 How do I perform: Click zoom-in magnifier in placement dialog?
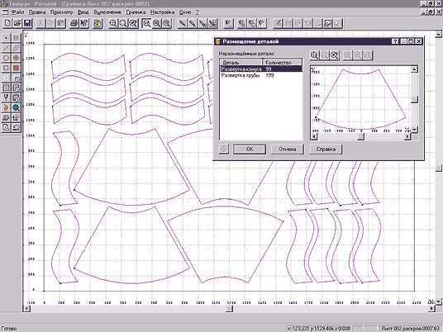(314, 55)
